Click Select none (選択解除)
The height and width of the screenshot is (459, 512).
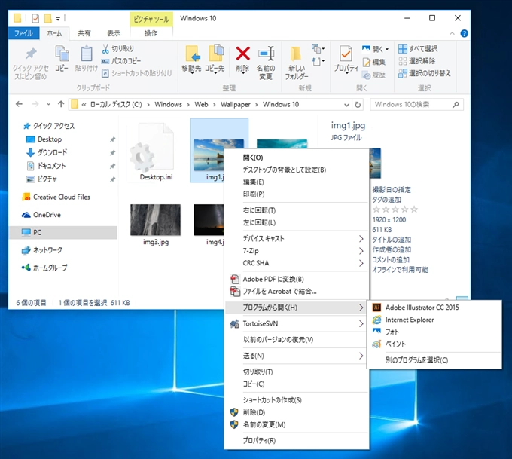(x=417, y=61)
